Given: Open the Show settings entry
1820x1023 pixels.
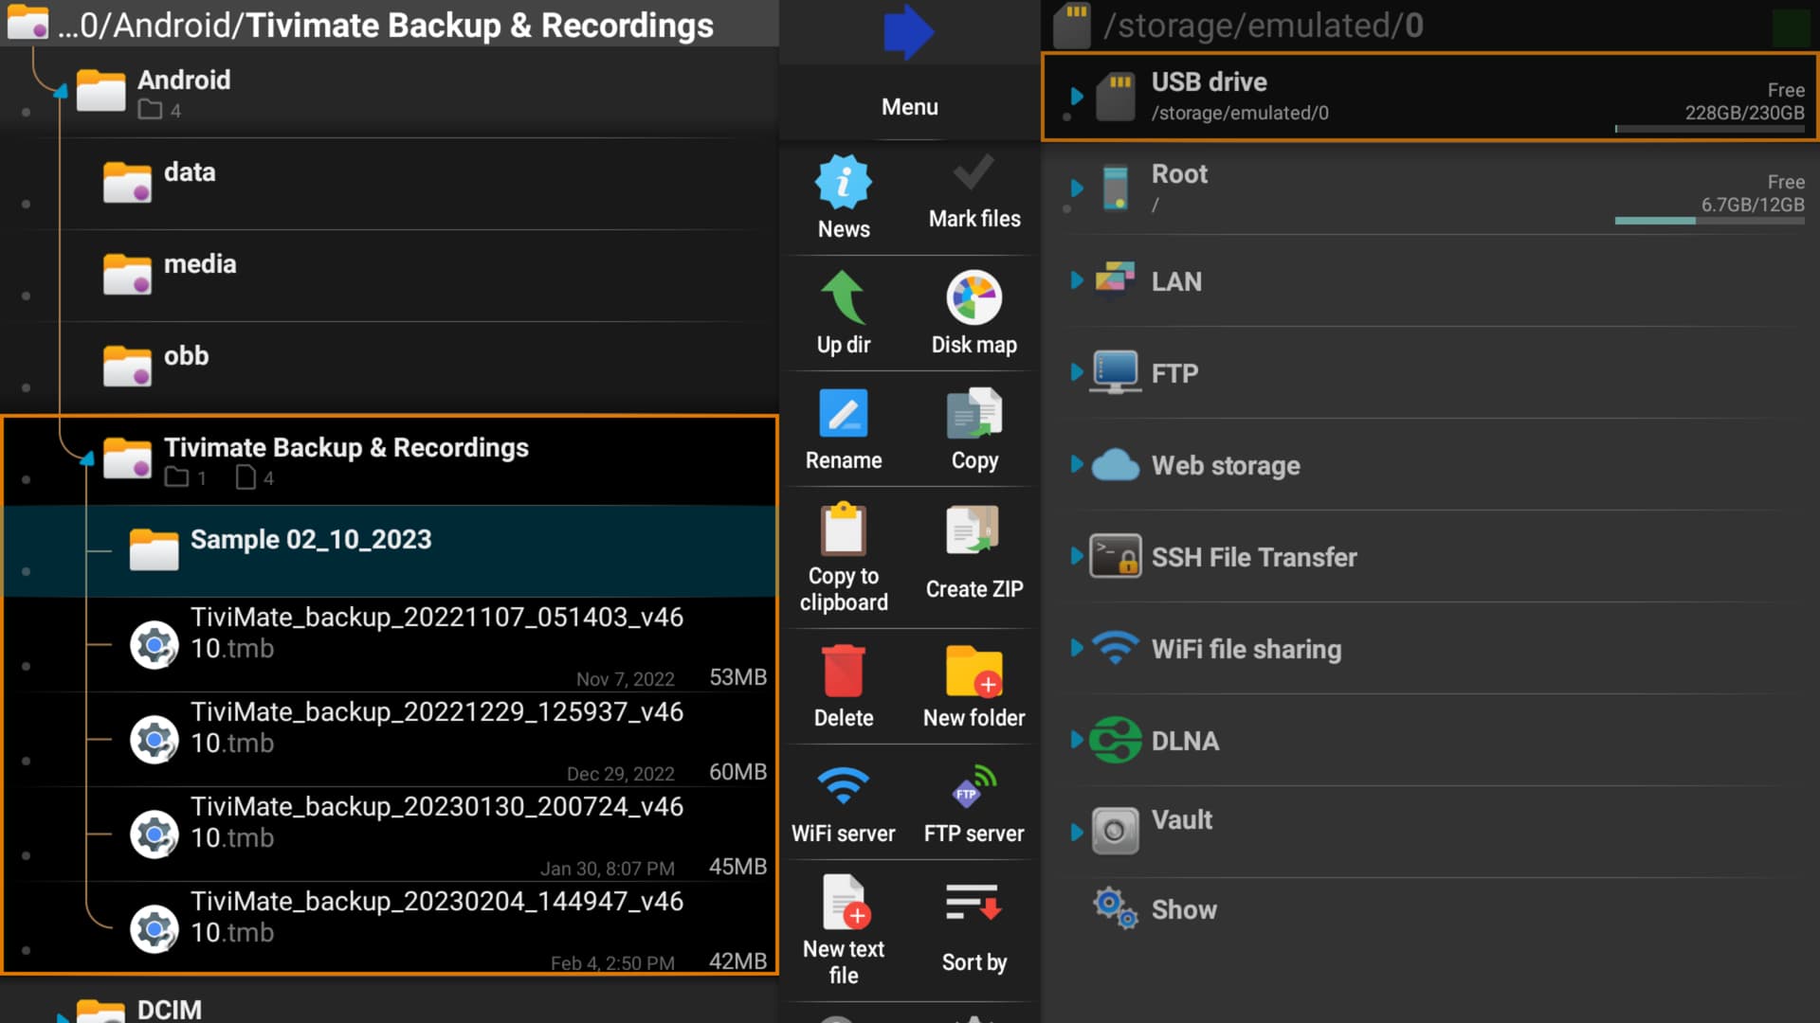Looking at the screenshot, I should [x=1429, y=909].
